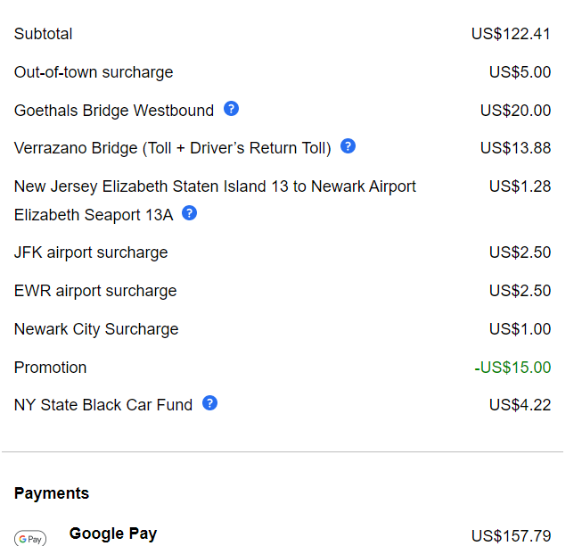Click Newark City Surcharge label
582x546 pixels.
tap(96, 329)
